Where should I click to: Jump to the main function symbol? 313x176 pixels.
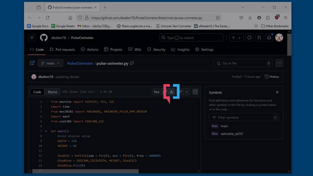click(224, 126)
